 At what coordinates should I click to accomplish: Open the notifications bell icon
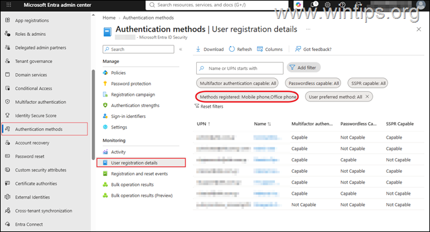click(313, 4)
